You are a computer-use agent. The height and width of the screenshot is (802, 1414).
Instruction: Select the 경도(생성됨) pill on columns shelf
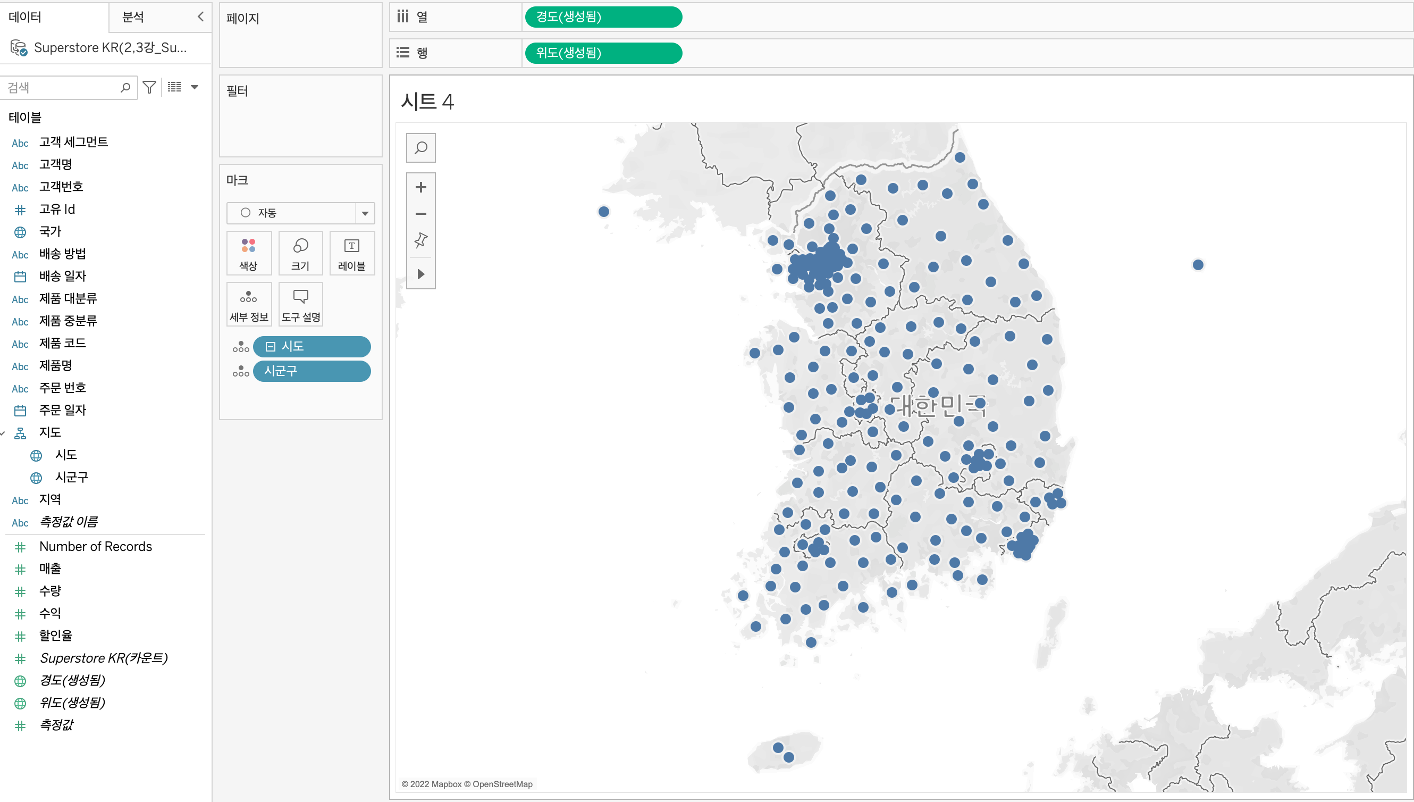pos(603,17)
